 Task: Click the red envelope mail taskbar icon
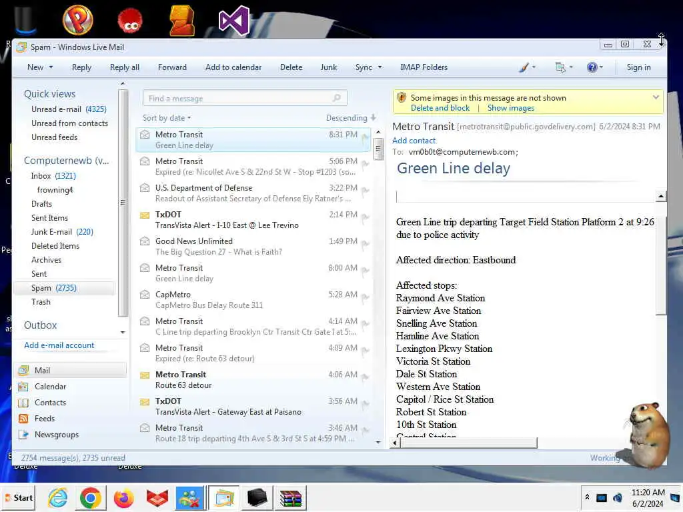coord(157,499)
